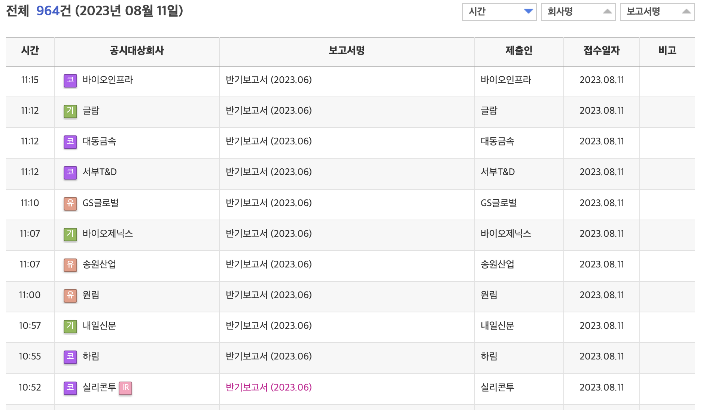Click the 코 badge beside 서부T&D

[x=70, y=172]
